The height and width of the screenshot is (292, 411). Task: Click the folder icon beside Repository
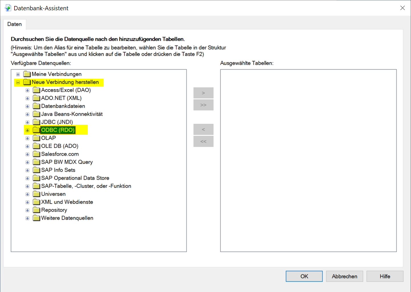click(x=36, y=210)
